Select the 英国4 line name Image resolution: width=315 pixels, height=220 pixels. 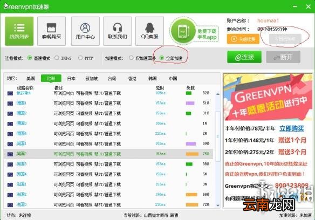click(21, 174)
